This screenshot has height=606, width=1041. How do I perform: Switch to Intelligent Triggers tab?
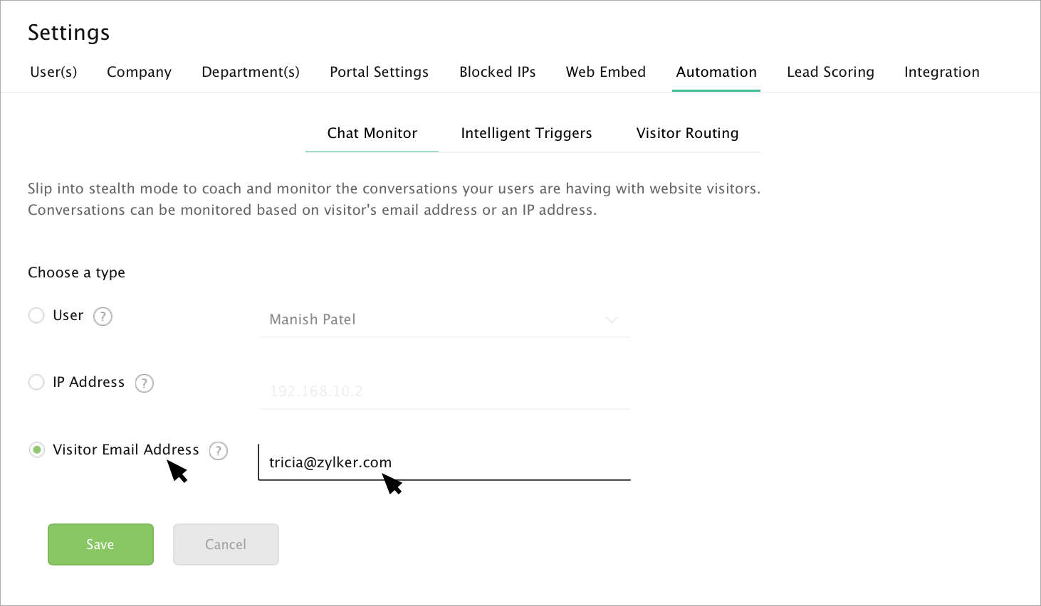pos(526,133)
